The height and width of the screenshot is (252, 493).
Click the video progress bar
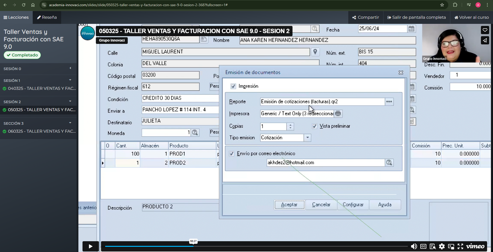click(x=256, y=246)
